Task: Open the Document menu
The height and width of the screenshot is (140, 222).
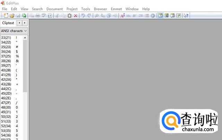Action: click(x=54, y=9)
